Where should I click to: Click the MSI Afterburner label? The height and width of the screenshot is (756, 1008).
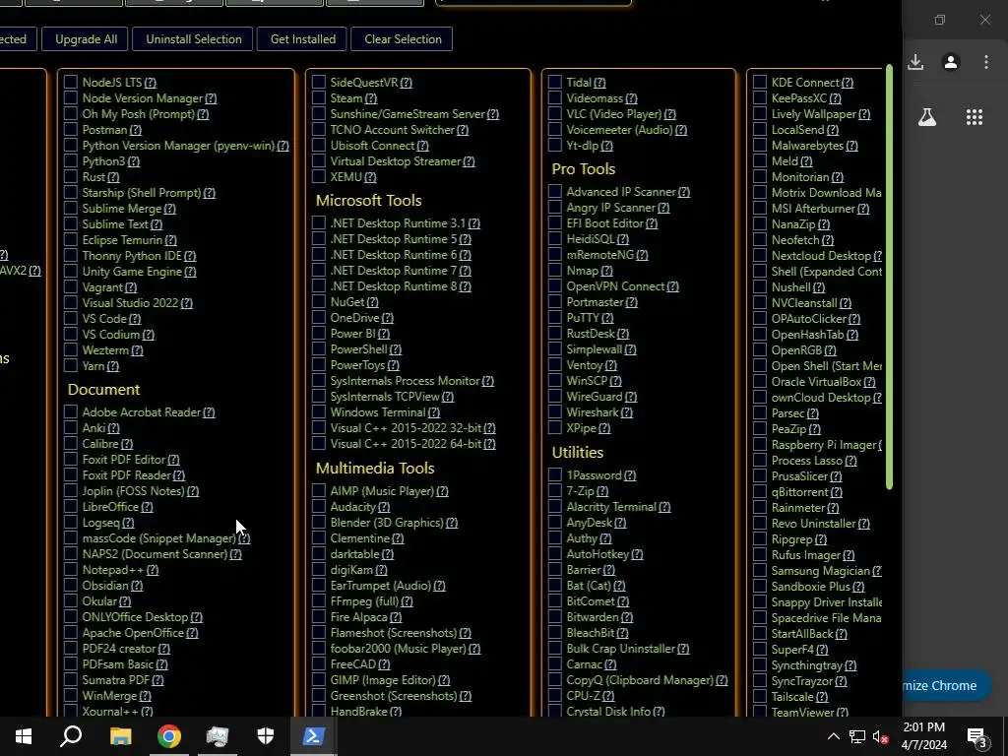pos(814,209)
